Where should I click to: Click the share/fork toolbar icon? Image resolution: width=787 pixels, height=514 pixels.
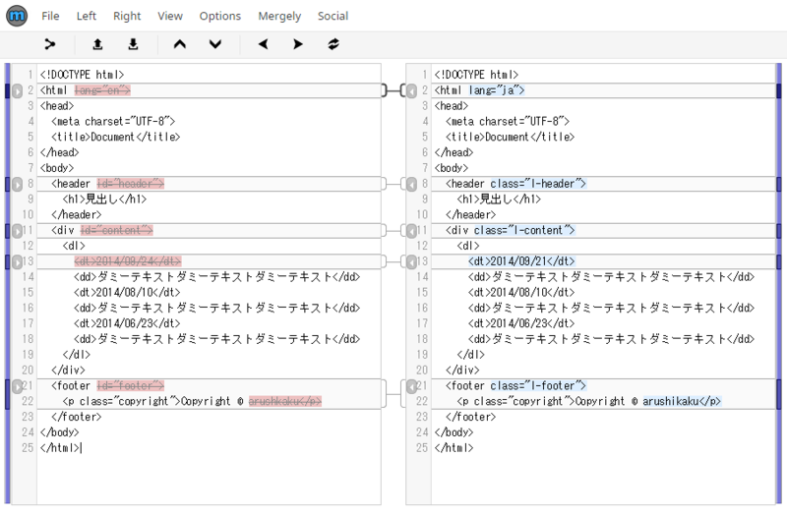coord(50,44)
